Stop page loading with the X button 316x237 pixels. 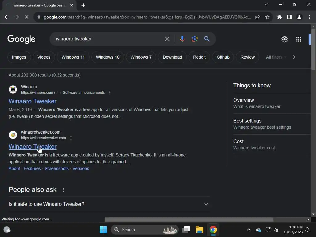(27, 17)
